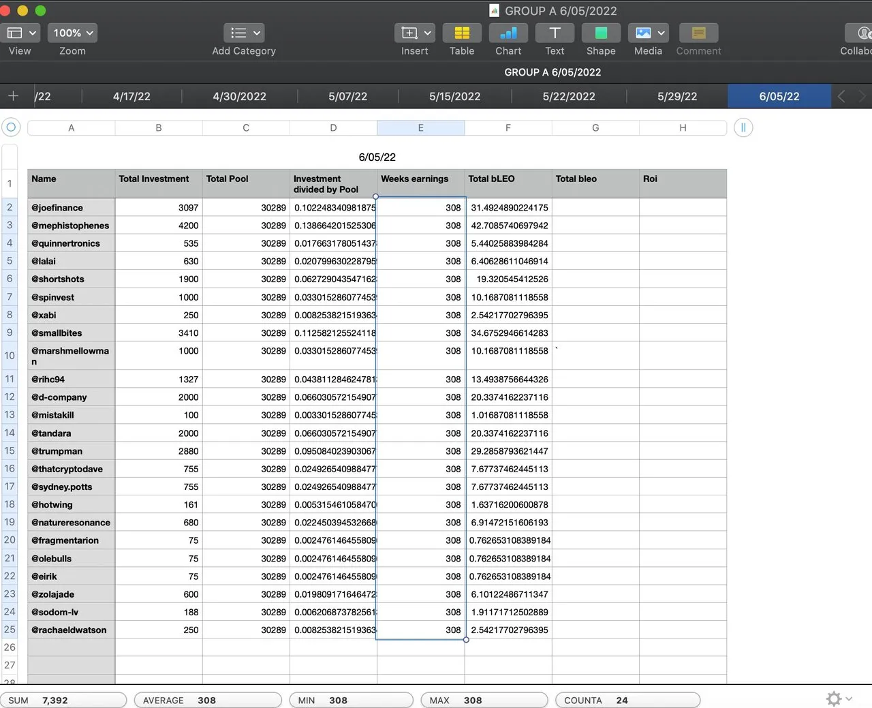The width and height of the screenshot is (872, 708).
Task: Click the Table toolbar icon
Action: [x=462, y=33]
